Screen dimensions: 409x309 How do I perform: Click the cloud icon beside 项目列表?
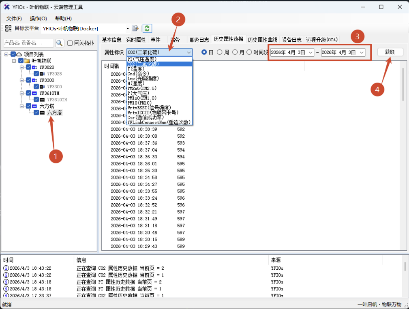point(19,54)
